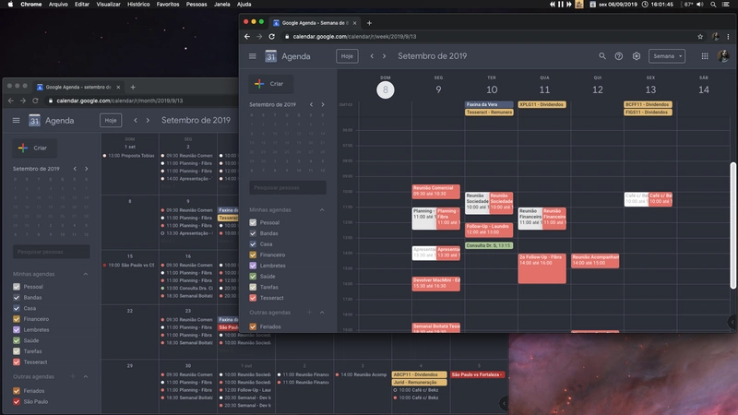Viewport: 738px width, 415px height.
Task: Click Pesquisar pessoas field in front sidebar
Action: (x=288, y=188)
